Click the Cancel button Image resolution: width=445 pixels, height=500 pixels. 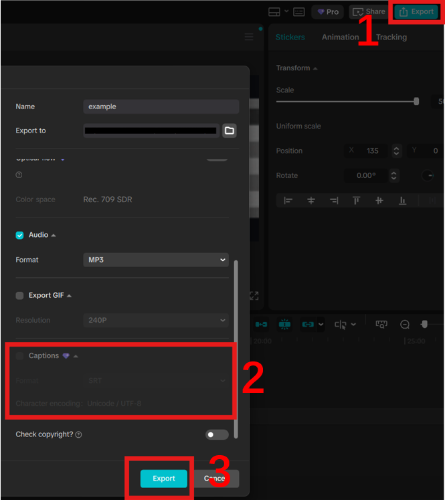[x=216, y=479]
